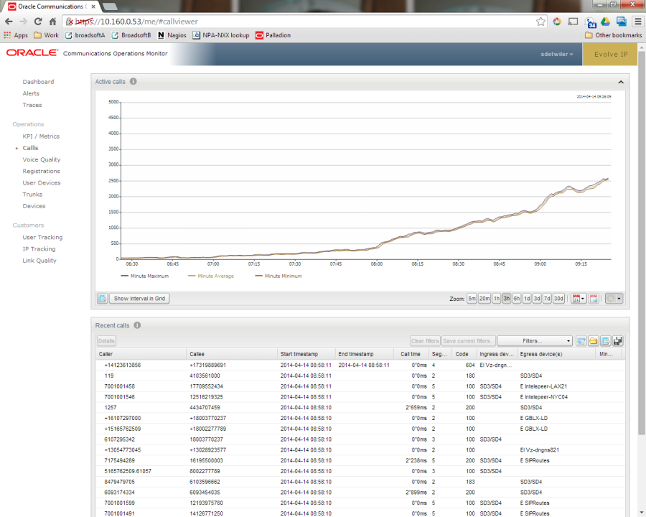
Task: Open the Nagios bookmark
Action: pyautogui.click(x=172, y=35)
